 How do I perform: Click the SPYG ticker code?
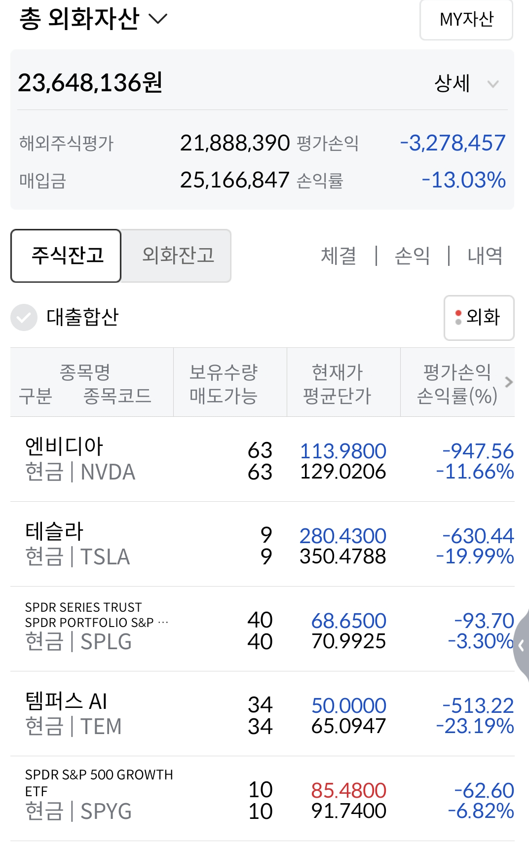pos(106,812)
